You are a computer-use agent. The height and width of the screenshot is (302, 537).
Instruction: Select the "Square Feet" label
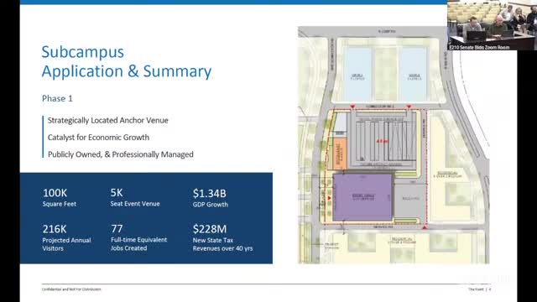pos(60,204)
